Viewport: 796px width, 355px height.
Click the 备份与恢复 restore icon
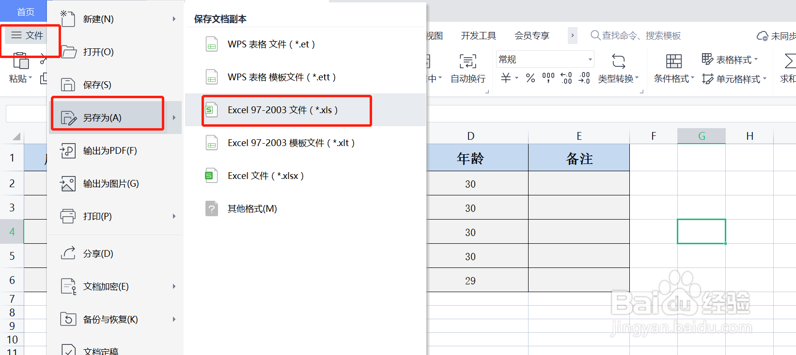coord(68,319)
